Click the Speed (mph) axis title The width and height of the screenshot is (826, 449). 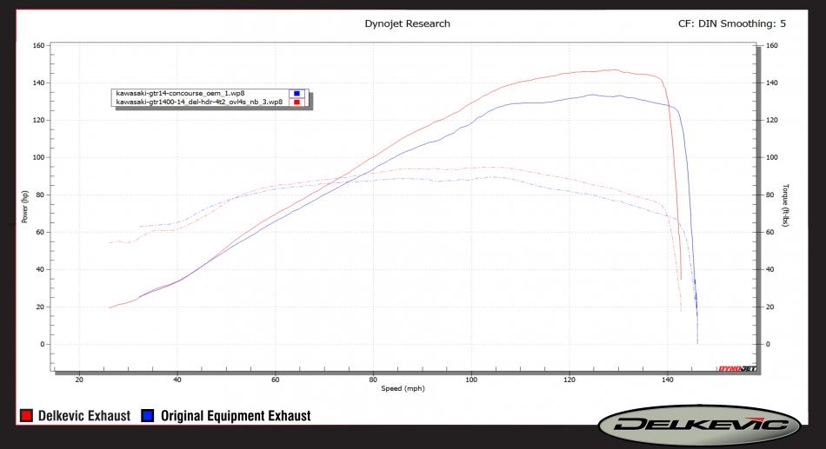(403, 388)
